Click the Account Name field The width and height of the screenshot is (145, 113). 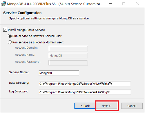68,55
